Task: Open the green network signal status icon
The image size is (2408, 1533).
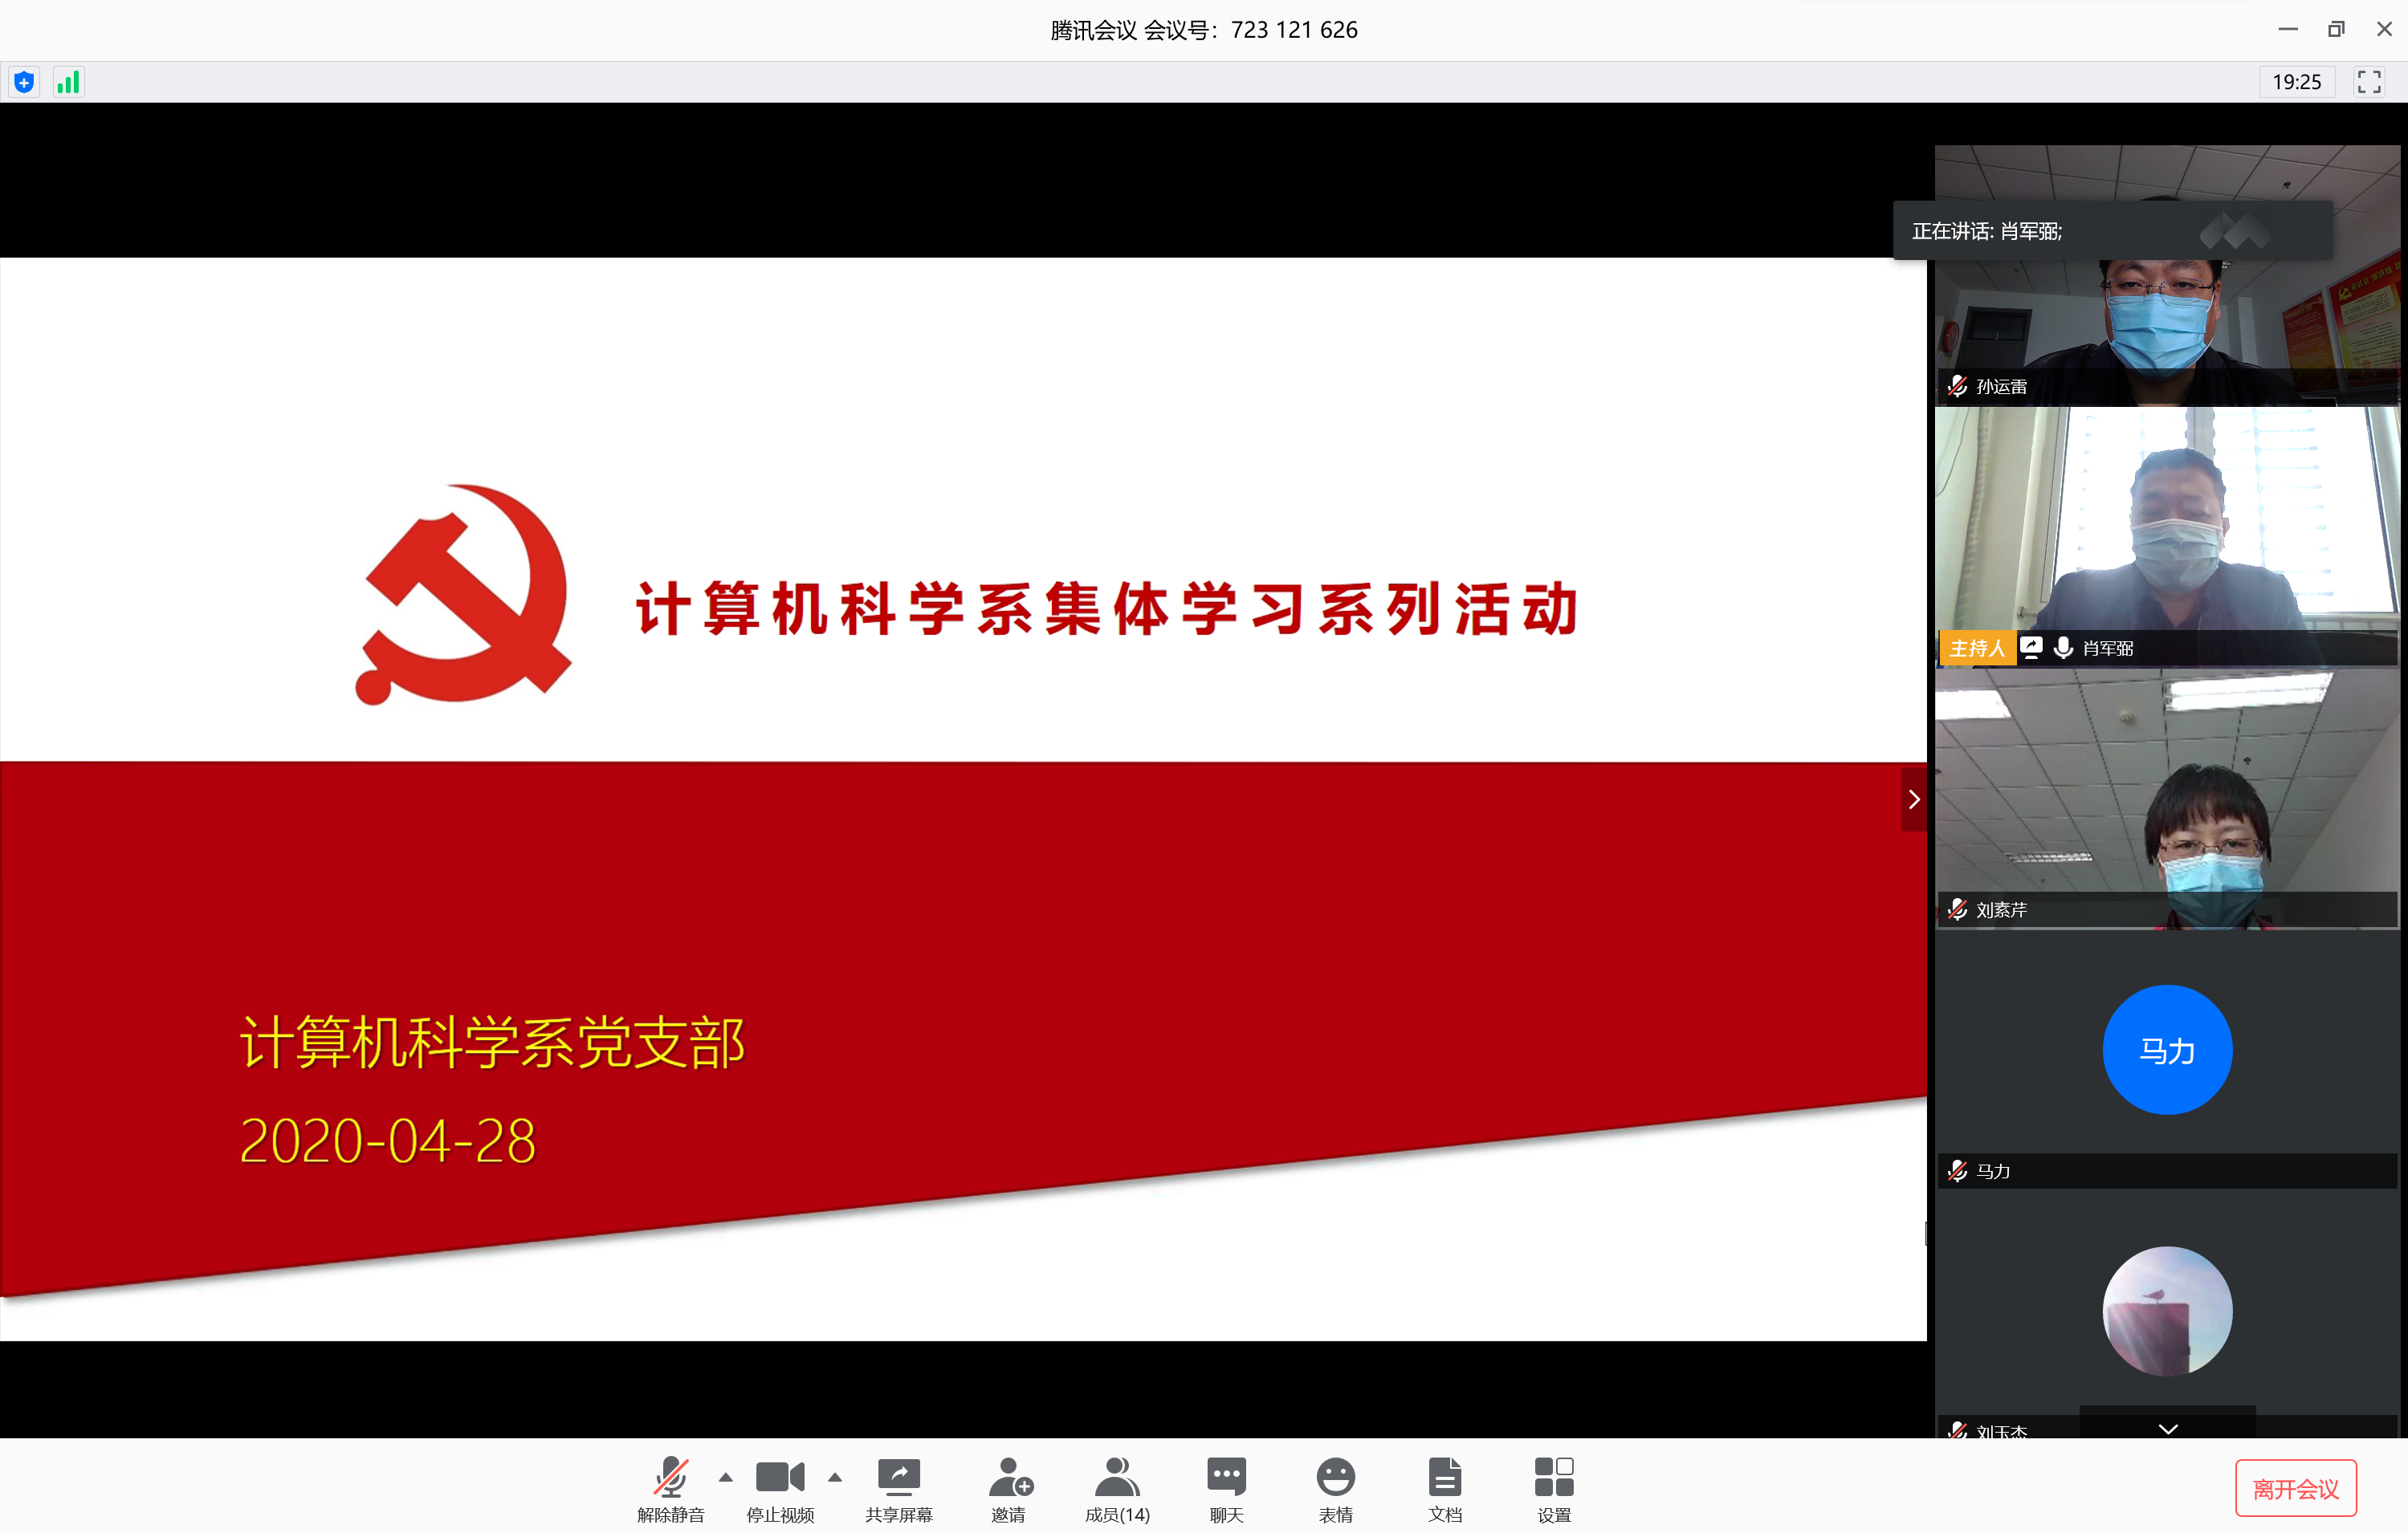Action: [x=68, y=82]
